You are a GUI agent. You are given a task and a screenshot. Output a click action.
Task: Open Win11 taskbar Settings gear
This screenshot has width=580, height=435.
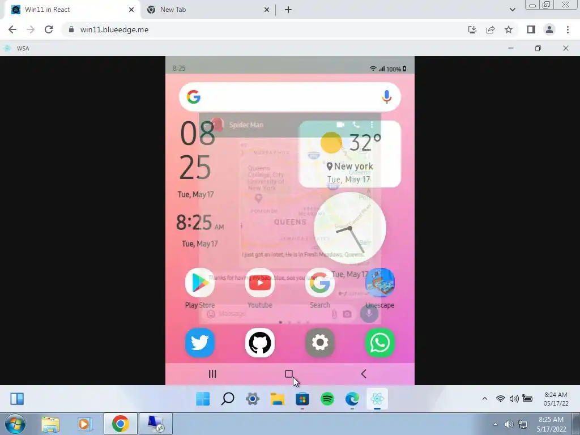click(x=253, y=399)
